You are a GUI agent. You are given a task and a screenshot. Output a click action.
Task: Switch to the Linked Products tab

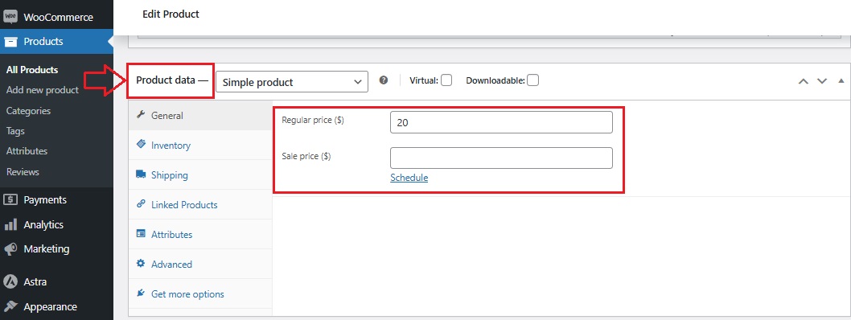[200, 205]
